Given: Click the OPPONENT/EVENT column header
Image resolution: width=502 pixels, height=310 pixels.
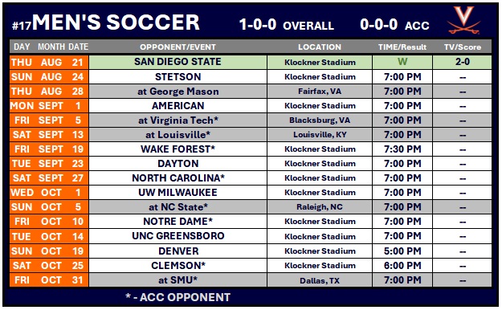Looking at the screenshot, I should (x=178, y=47).
